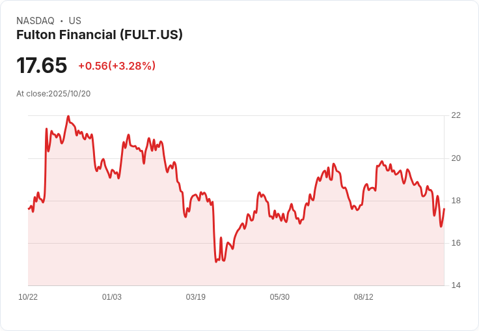Click the 17.65 current price
Image resolution: width=479 pixels, height=331 pixels.
click(42, 66)
